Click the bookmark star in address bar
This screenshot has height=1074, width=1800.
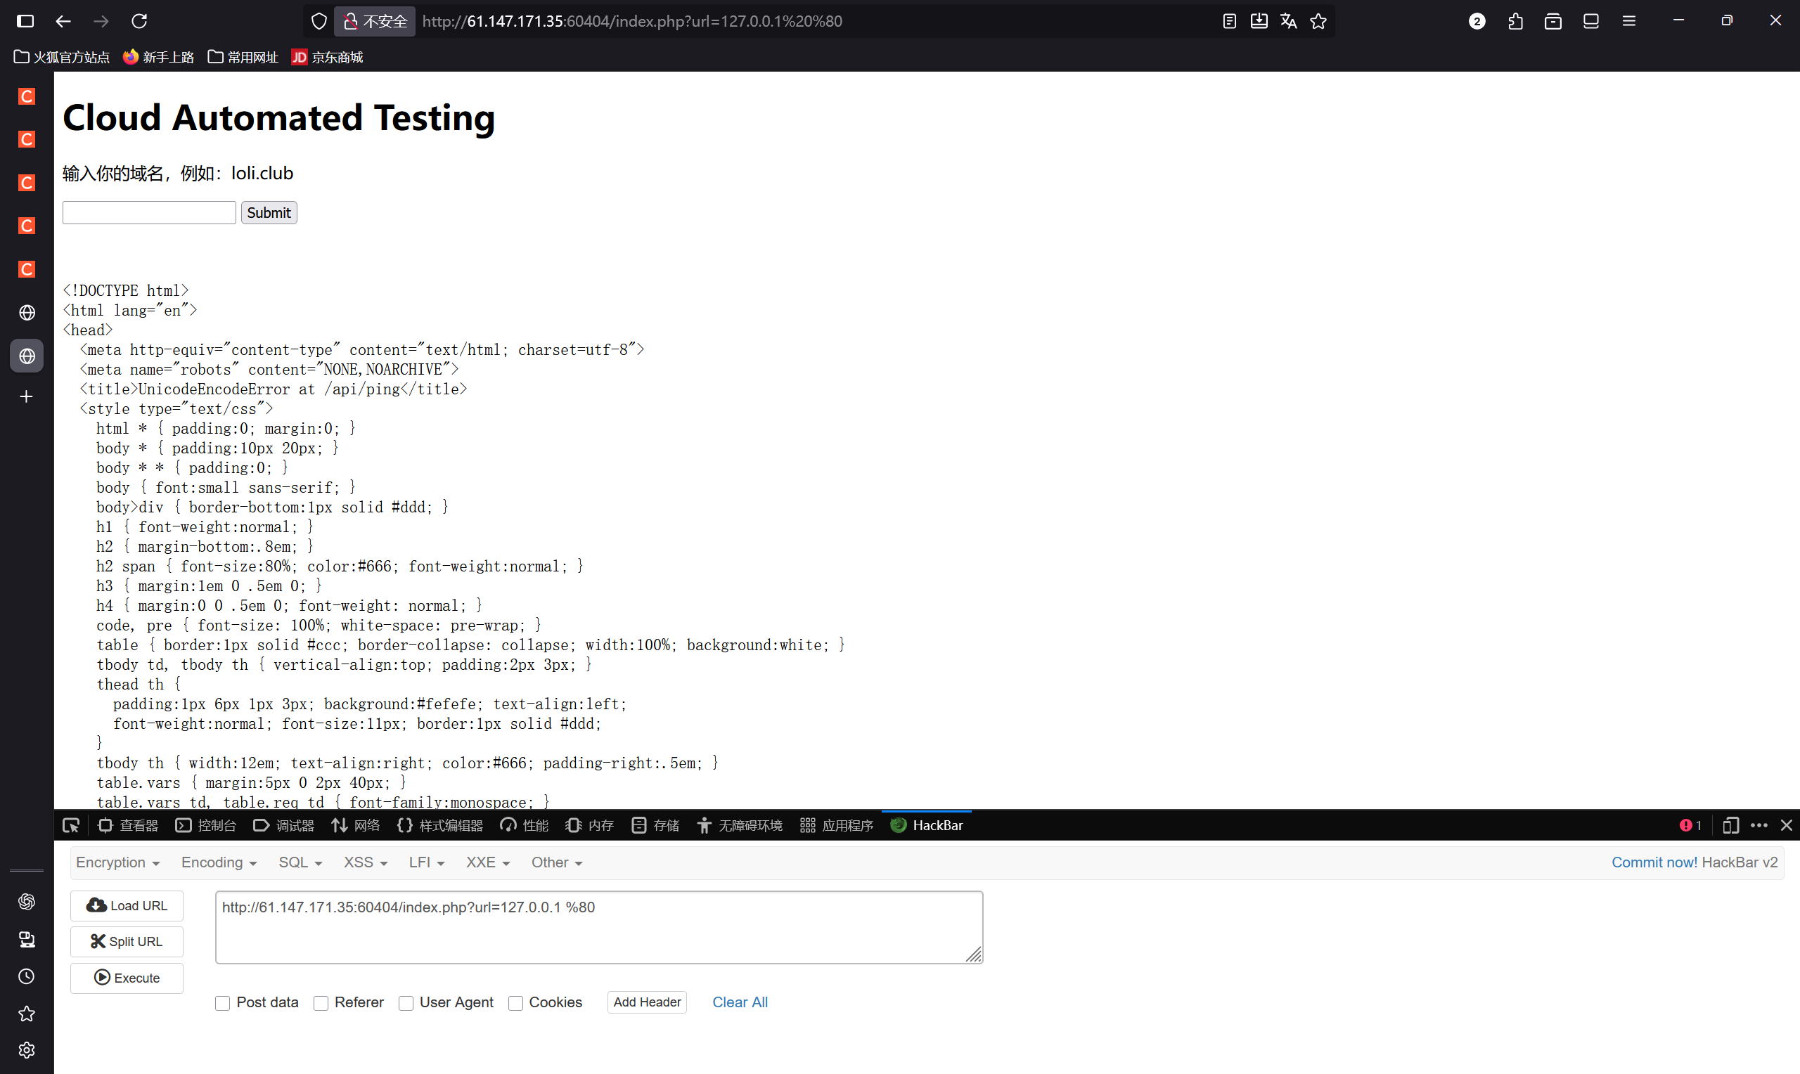tap(1318, 21)
